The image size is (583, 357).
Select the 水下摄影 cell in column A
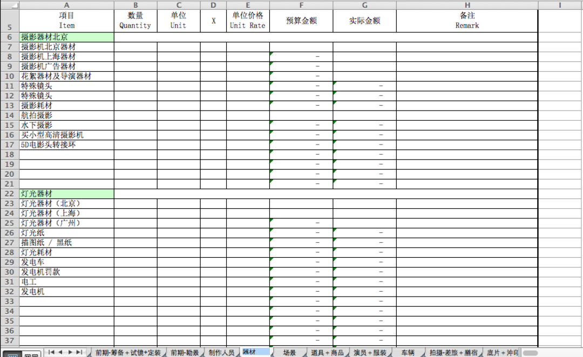[66, 125]
